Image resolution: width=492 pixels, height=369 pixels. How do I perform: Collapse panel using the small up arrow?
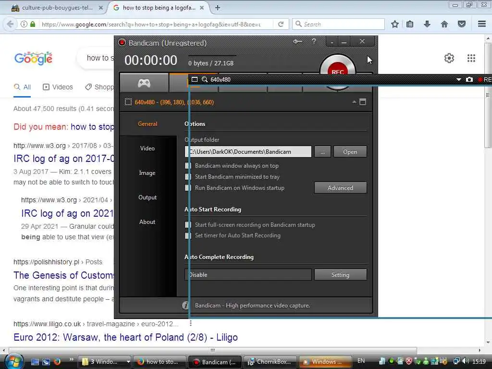354,102
